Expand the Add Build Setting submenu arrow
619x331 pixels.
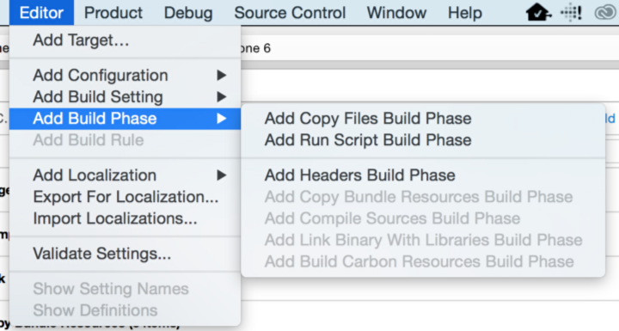222,97
